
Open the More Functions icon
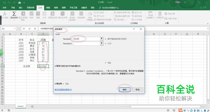(81, 14)
